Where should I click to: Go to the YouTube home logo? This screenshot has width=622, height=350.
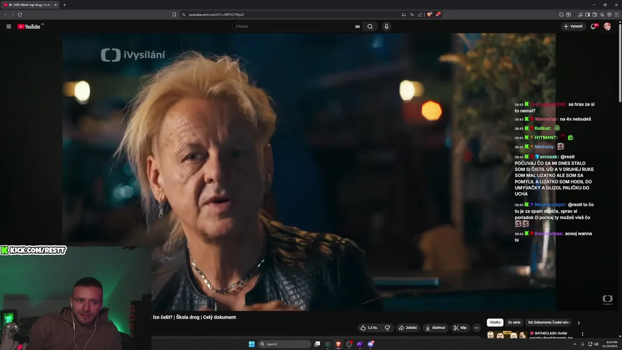(x=30, y=26)
